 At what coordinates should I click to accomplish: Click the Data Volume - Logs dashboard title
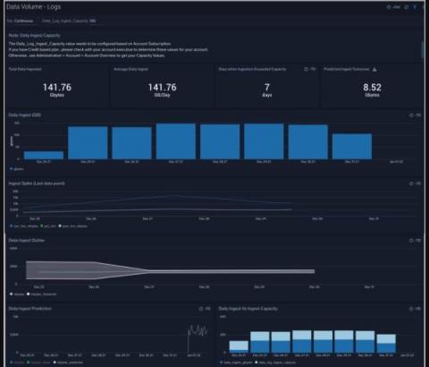34,7
